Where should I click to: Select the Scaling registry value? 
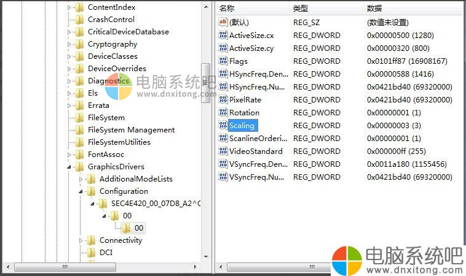(242, 125)
